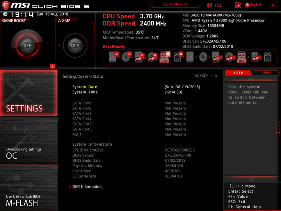Screen dimensions: 281x211
Task: Click the HOT KEY label
Action: click(201, 76)
